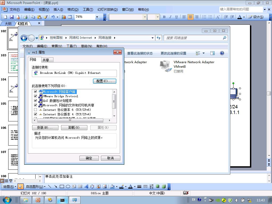Insert WordArt from drawing toolbar
The height and width of the screenshot is (204, 272).
pyautogui.click(x=86, y=186)
